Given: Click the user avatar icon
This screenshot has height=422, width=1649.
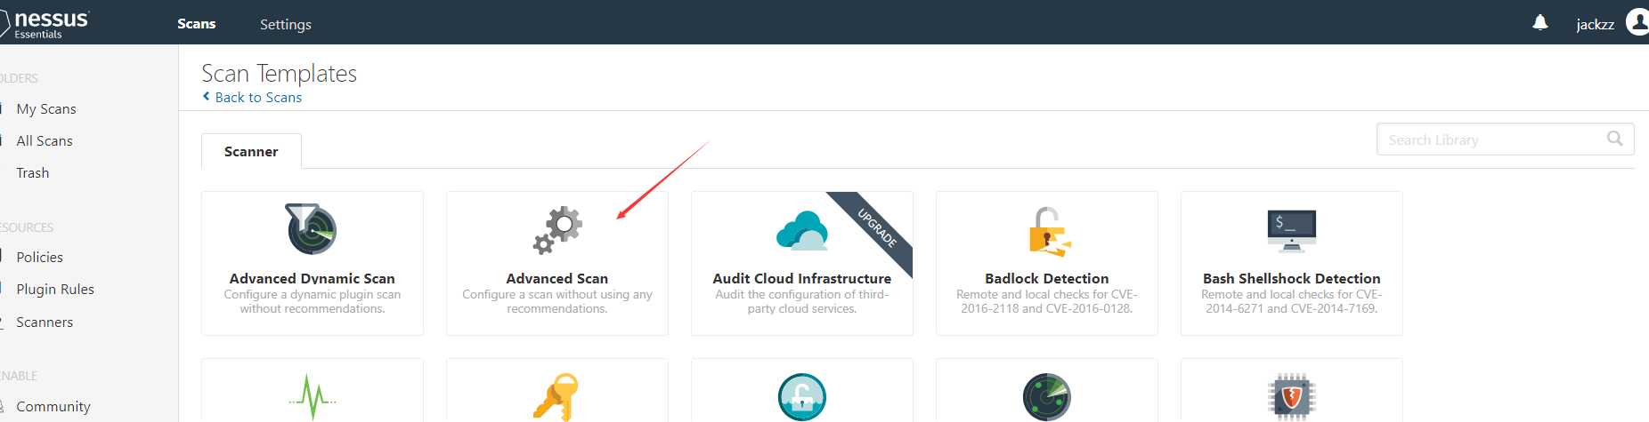Looking at the screenshot, I should click(x=1637, y=22).
